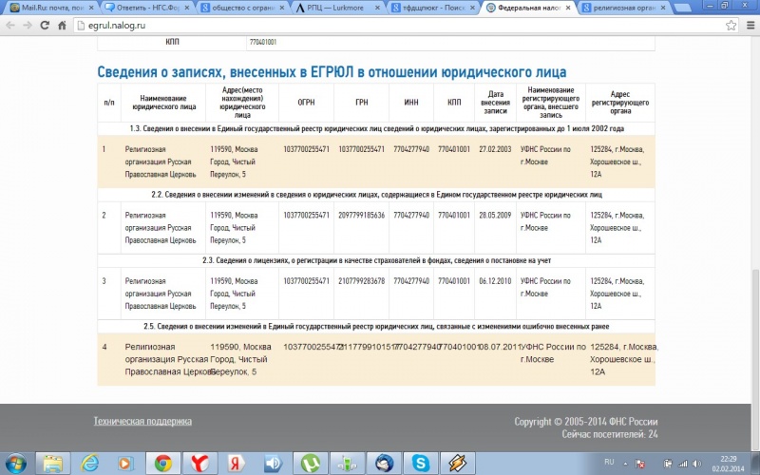Show hidden tray icons arrow
Image resolution: width=760 pixels, height=475 pixels.
click(625, 464)
